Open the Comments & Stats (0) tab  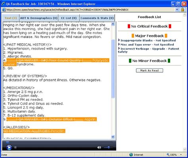(x=97, y=18)
